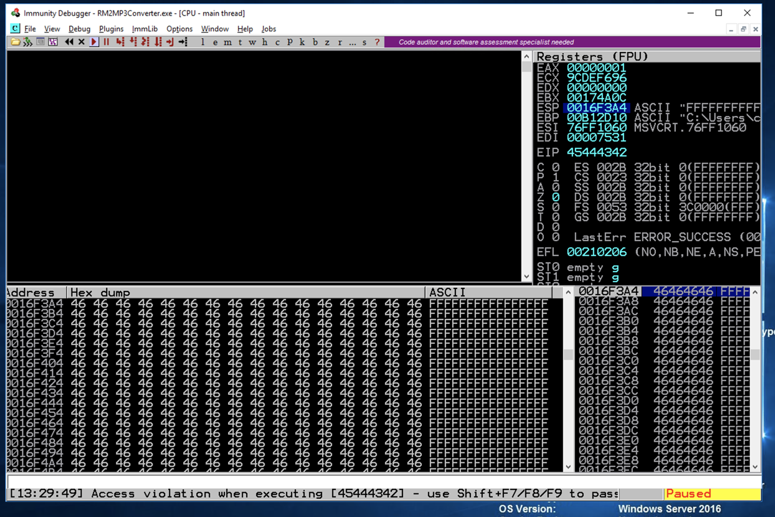775x517 pixels.
Task: Restart the program with the rewind icon
Action: [x=69, y=42]
